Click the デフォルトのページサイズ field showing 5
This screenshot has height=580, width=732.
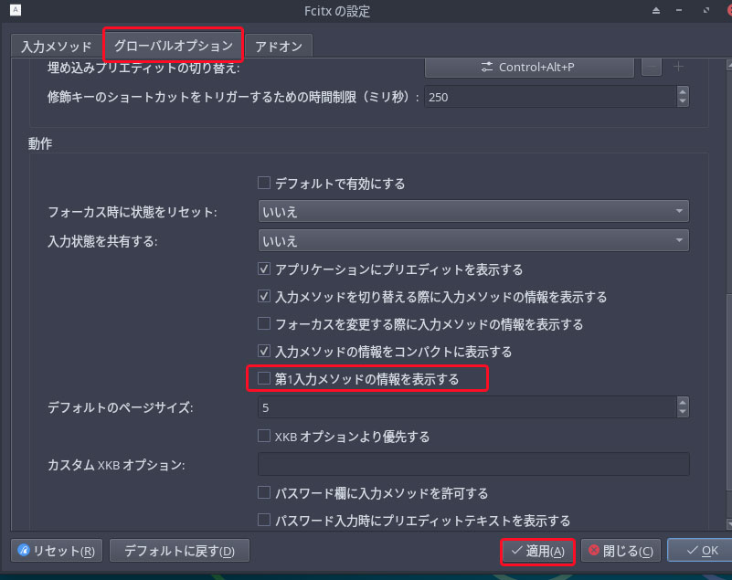click(467, 407)
